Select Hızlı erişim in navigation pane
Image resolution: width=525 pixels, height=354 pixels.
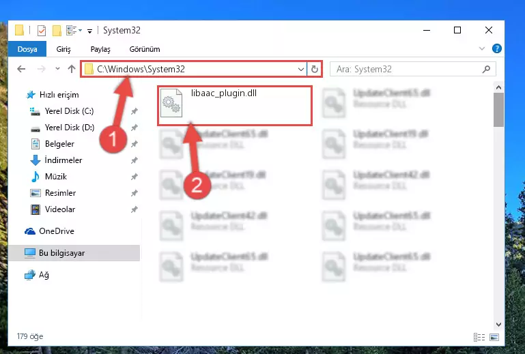[x=59, y=95]
